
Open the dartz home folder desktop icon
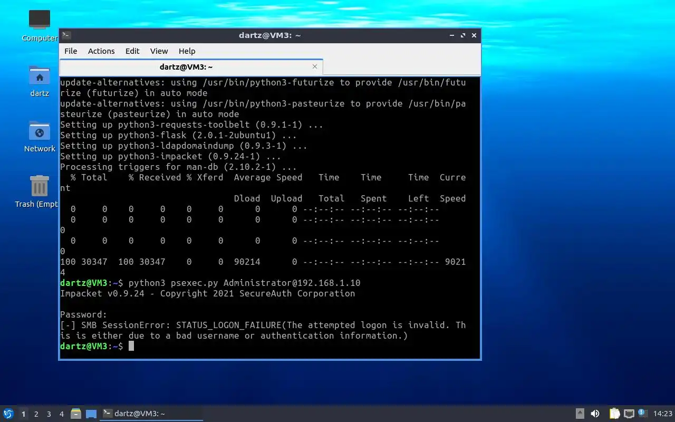(x=40, y=81)
